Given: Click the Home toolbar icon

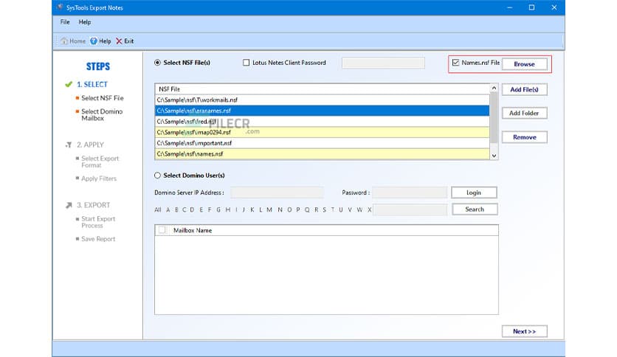Looking at the screenshot, I should (73, 41).
